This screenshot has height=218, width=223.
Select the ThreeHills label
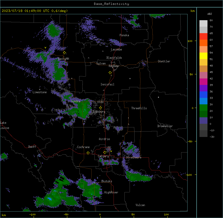pyautogui.click(x=139, y=108)
